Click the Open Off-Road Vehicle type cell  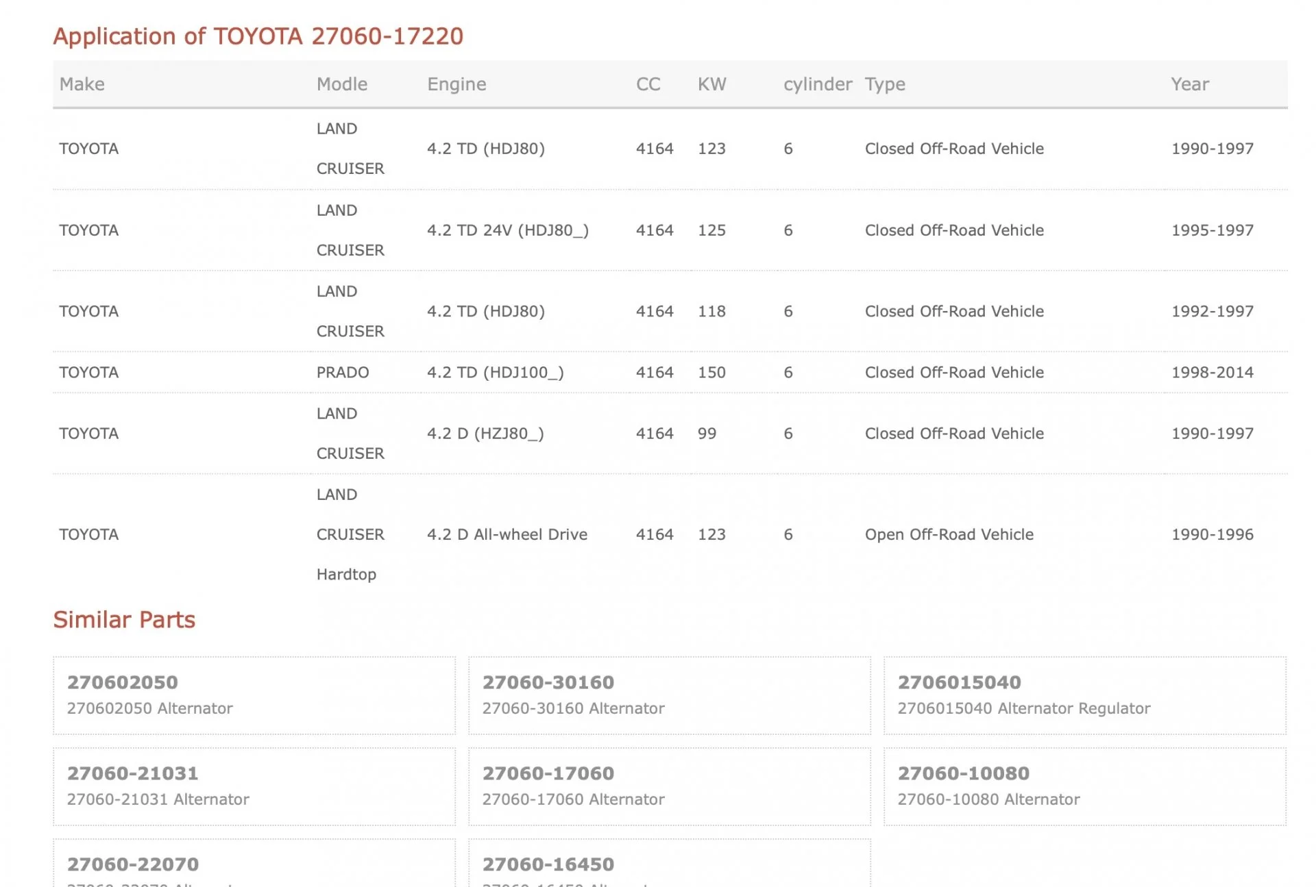949,534
